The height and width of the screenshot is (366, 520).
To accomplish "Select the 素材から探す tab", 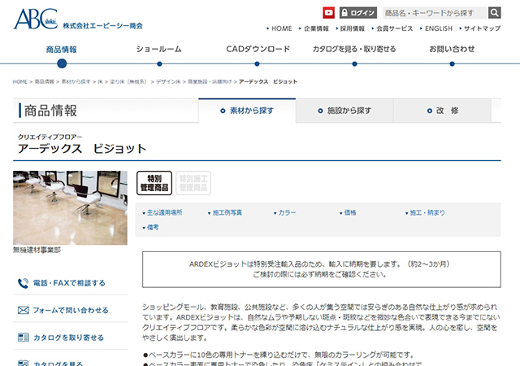I will click(x=247, y=110).
